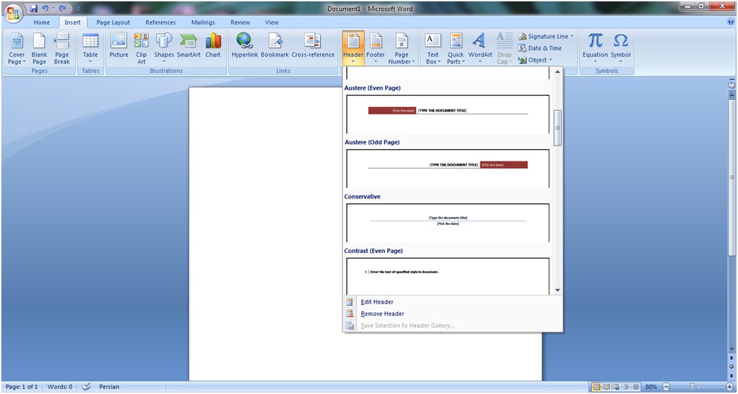Image resolution: width=738 pixels, height=394 pixels.
Task: Check proofing errors icon in status bar
Action: tap(86, 387)
